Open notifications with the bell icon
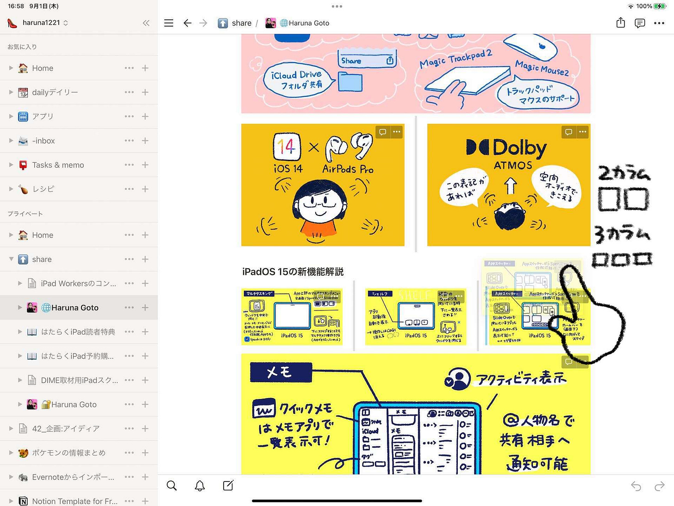Viewport: 674px width, 506px height. click(200, 486)
